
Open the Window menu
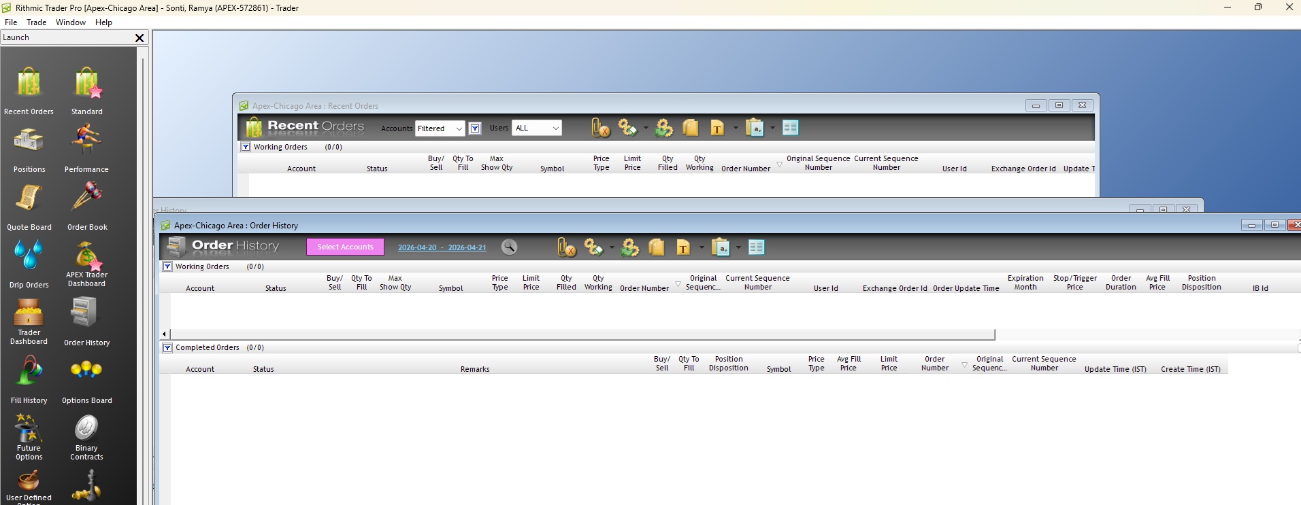(x=71, y=22)
